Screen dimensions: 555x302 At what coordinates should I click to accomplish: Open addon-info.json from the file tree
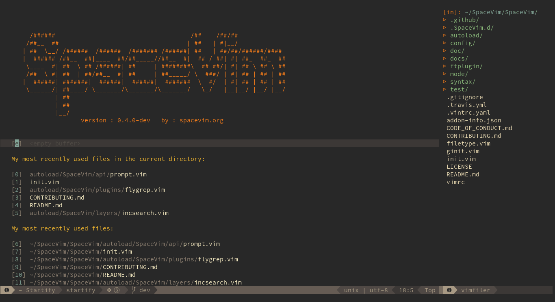474,120
